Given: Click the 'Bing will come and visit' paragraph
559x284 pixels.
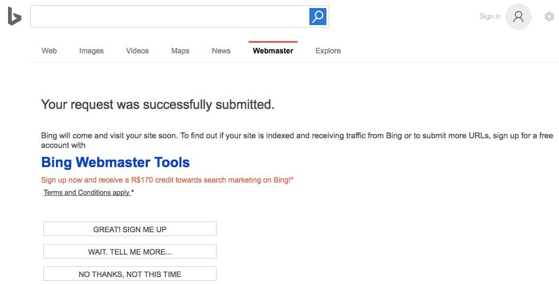Looking at the screenshot, I should pyautogui.click(x=297, y=140).
